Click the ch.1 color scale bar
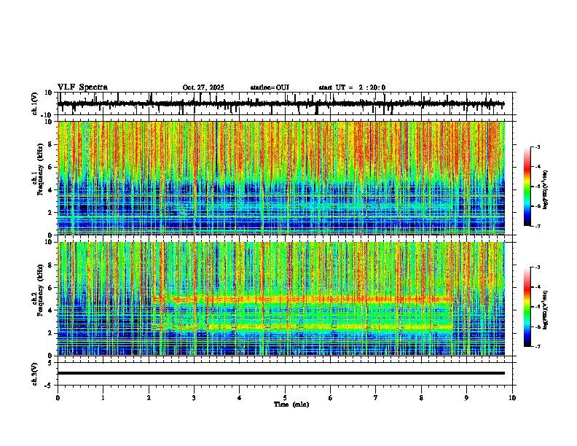The image size is (577, 446). pos(527,187)
